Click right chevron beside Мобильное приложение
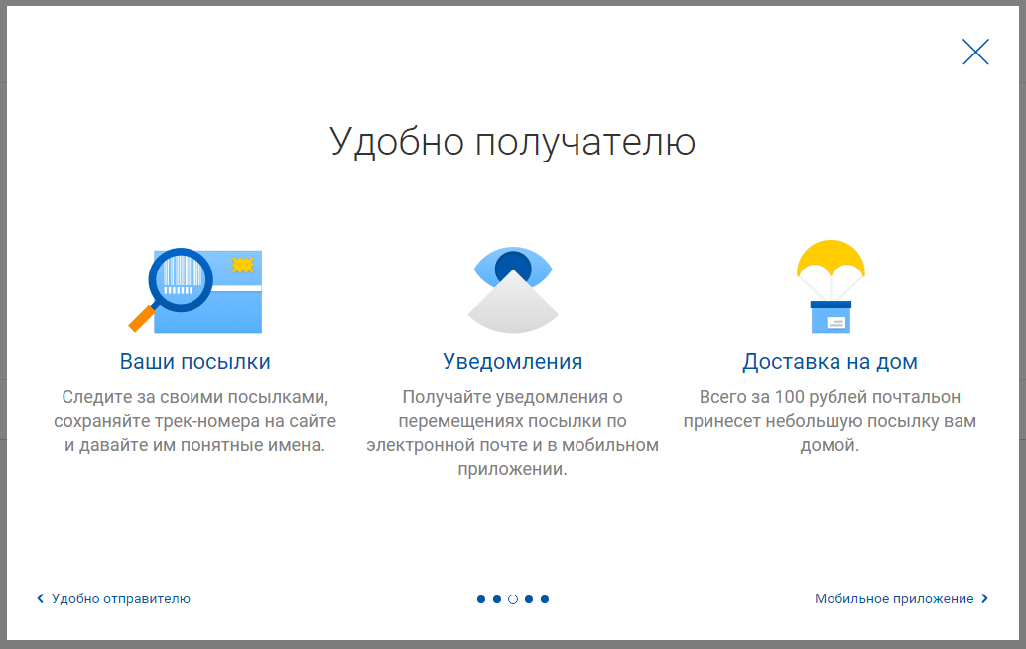 [984, 598]
